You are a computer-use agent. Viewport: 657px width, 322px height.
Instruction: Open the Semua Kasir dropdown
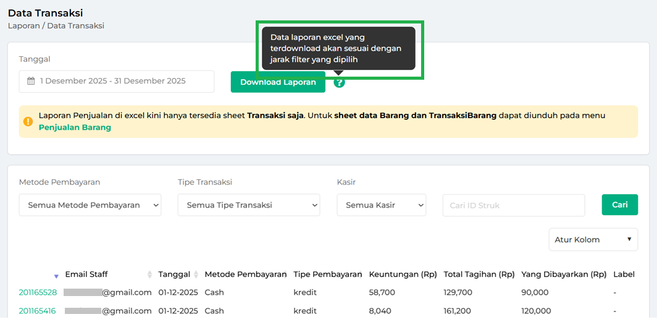coord(381,205)
